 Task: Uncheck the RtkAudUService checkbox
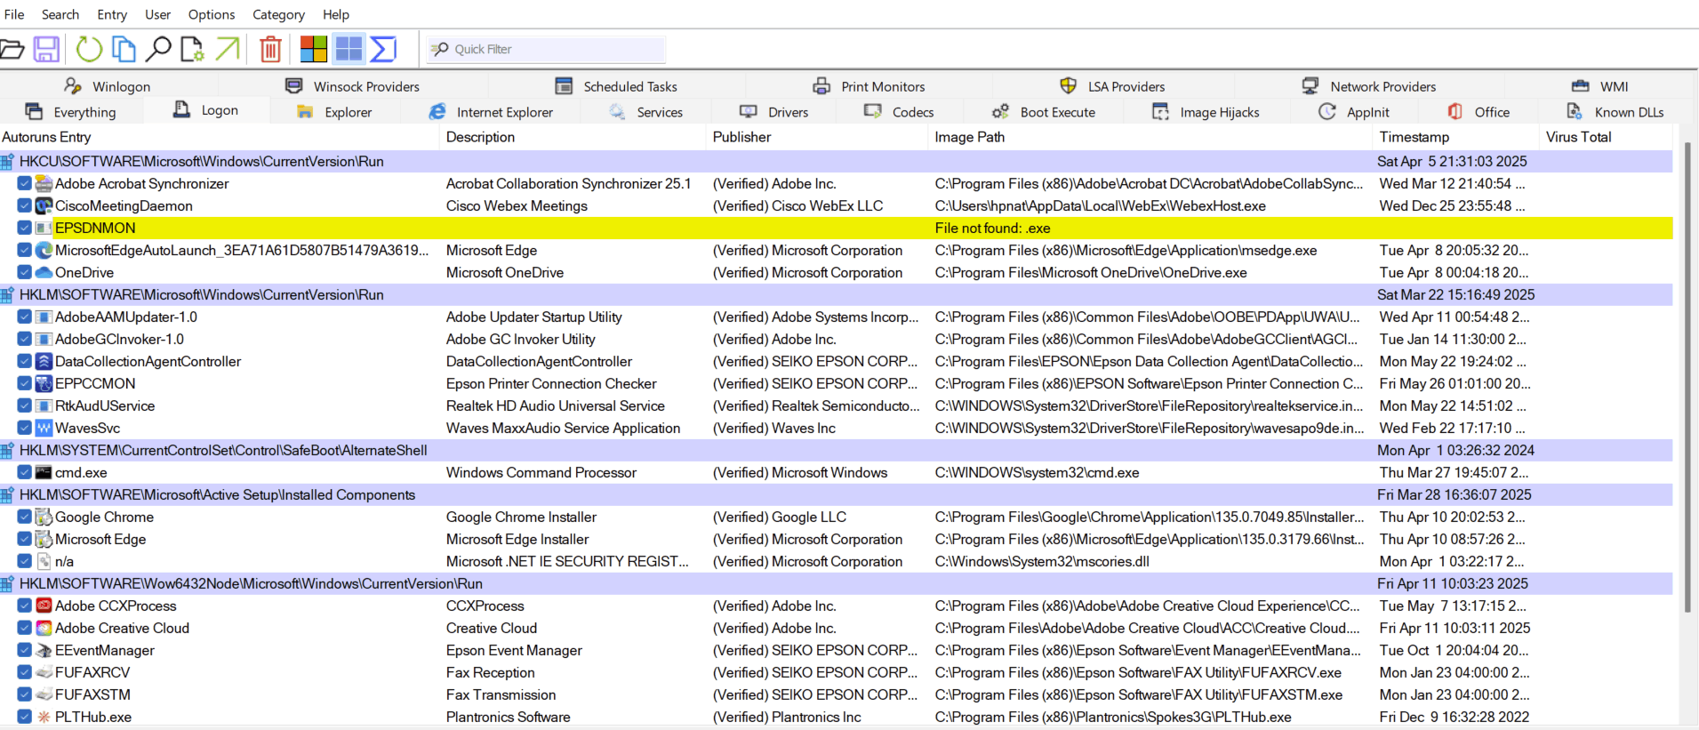pos(25,405)
